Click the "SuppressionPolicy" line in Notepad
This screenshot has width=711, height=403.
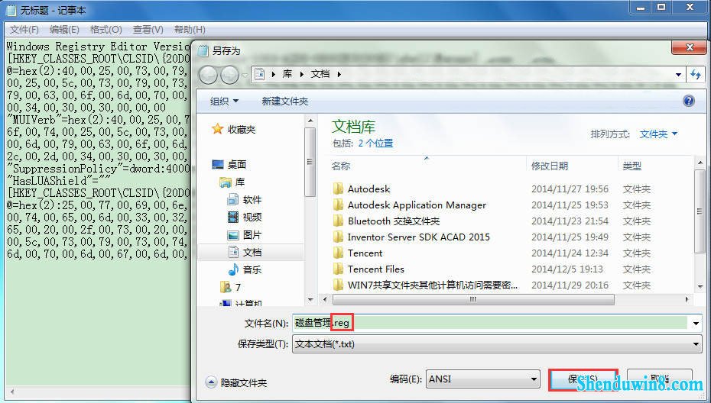pyautogui.click(x=98, y=169)
